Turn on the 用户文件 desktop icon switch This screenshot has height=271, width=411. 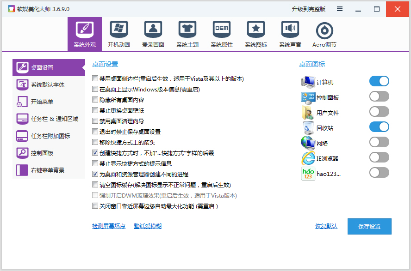pos(379,112)
